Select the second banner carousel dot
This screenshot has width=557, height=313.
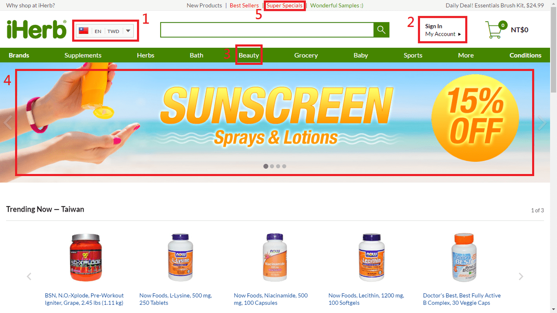pyautogui.click(x=272, y=166)
